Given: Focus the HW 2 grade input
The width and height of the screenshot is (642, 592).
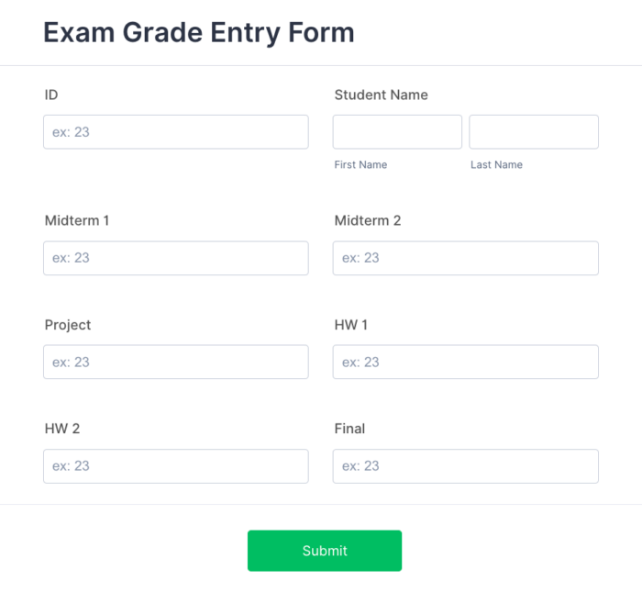Looking at the screenshot, I should (175, 466).
